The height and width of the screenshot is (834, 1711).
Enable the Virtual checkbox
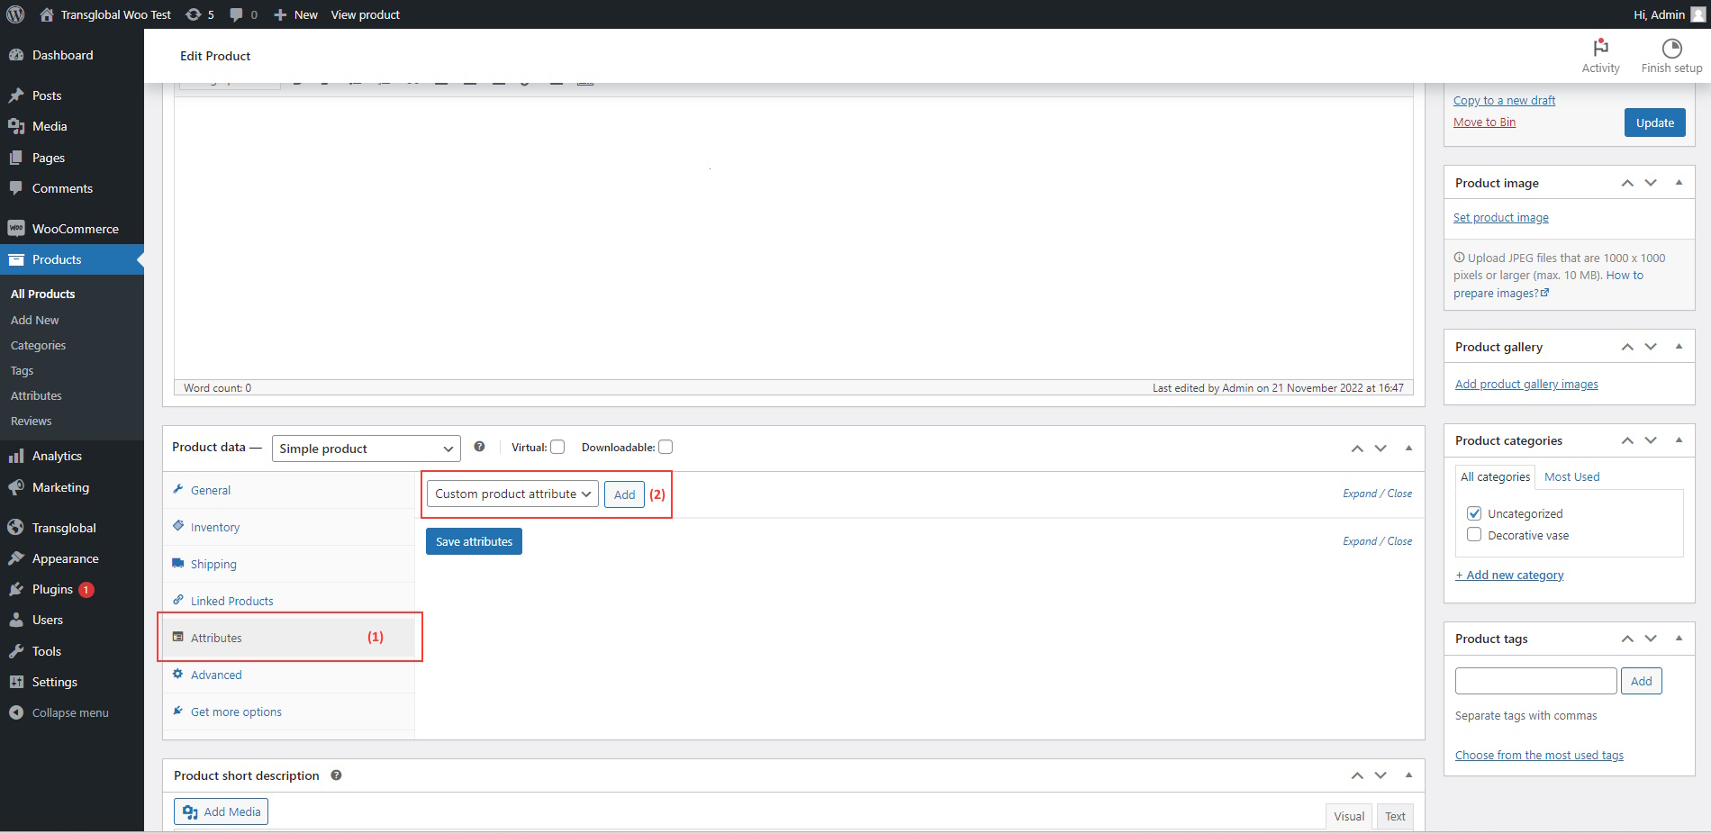(x=557, y=447)
